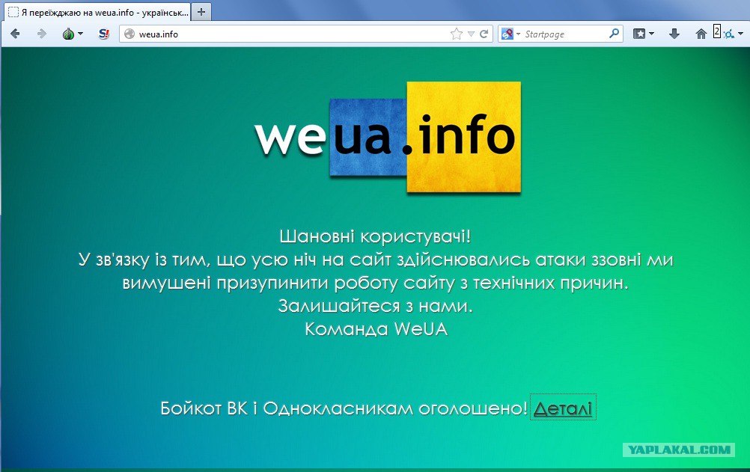This screenshot has height=472, width=750.
Task: Click the Деталі link
Action: tap(563, 408)
